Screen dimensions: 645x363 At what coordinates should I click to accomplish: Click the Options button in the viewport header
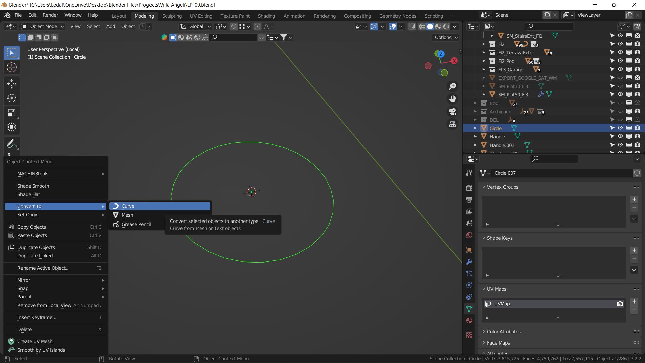446,37
